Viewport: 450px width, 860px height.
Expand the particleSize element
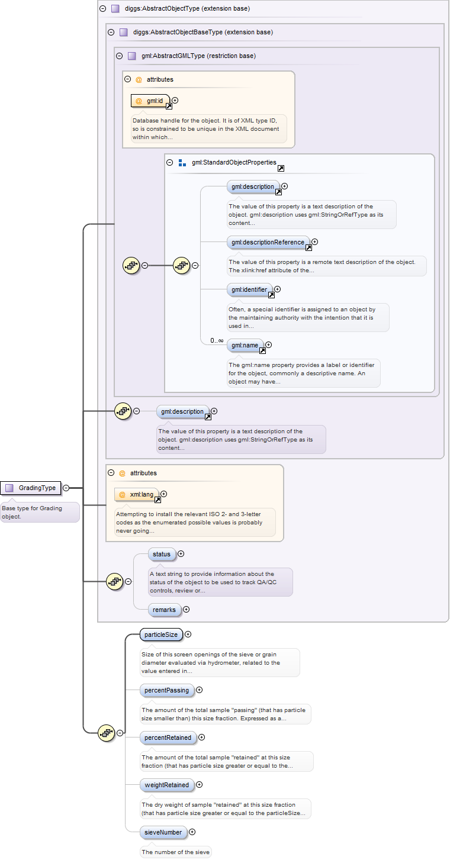coord(188,634)
